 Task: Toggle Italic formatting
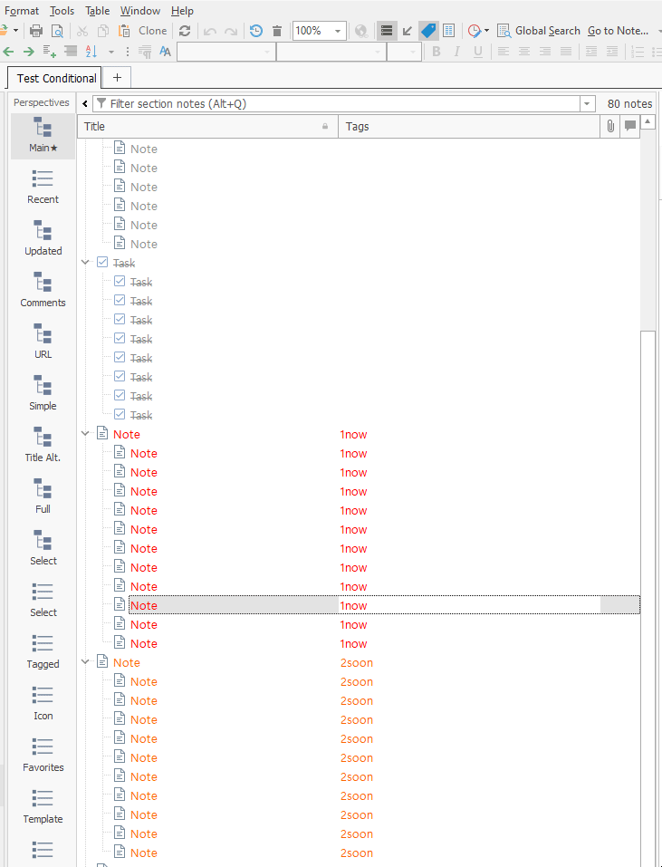pos(457,52)
